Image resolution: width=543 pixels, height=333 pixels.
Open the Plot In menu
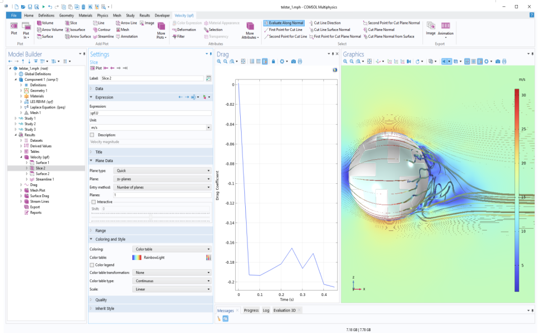(x=26, y=31)
